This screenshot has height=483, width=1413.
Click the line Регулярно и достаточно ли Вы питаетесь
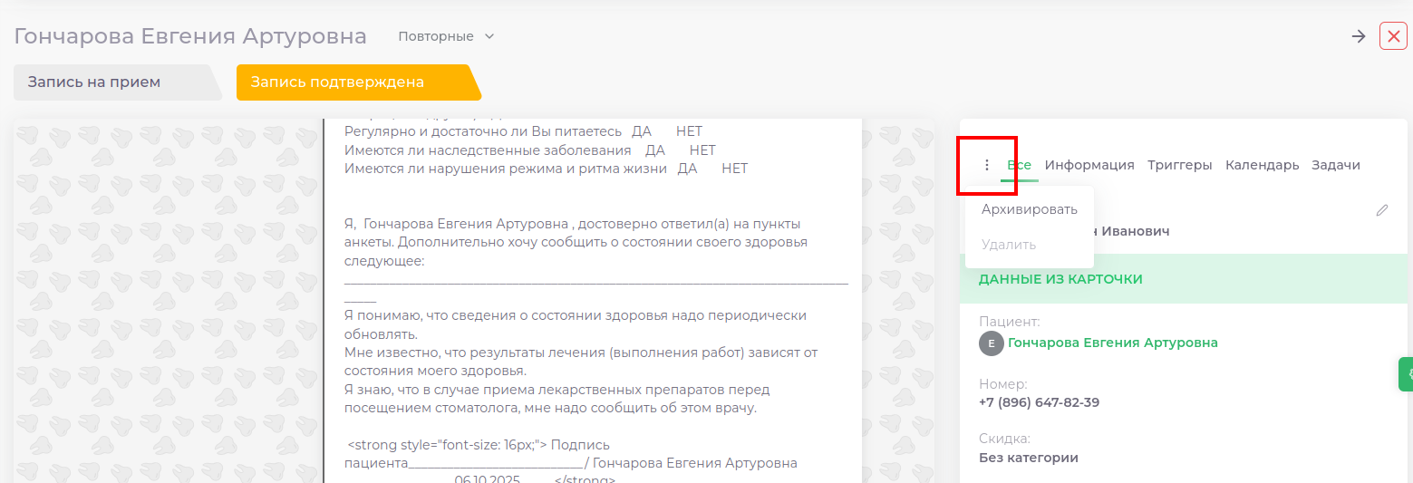click(523, 131)
